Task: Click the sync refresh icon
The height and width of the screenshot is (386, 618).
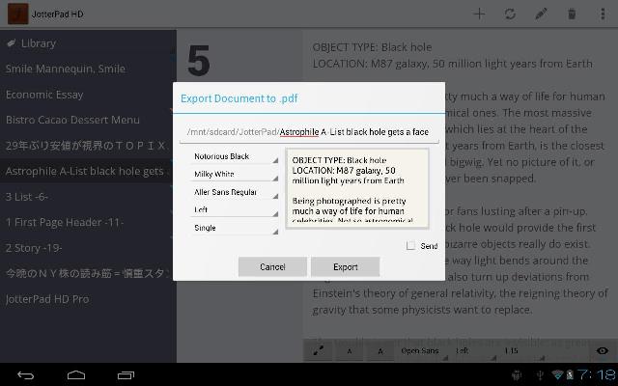Action: pos(510,14)
